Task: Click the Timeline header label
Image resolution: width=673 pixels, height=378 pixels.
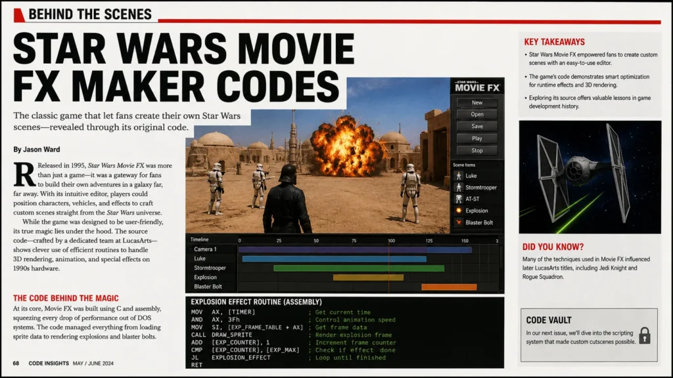Action: point(200,240)
